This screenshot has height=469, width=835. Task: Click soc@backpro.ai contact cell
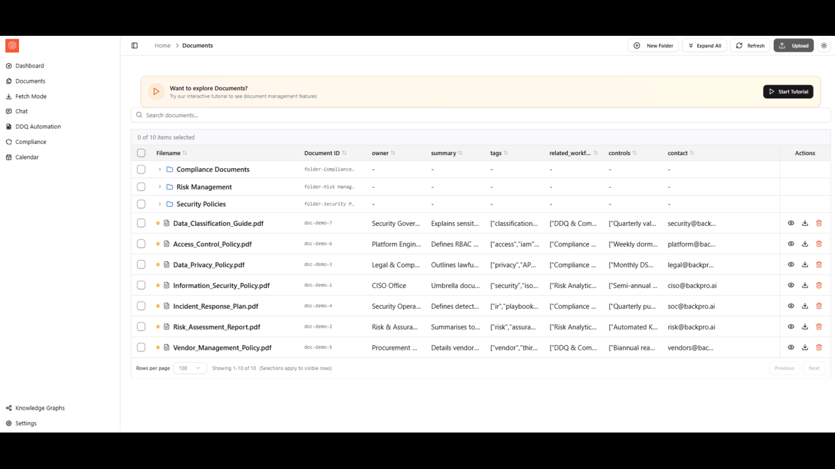[x=691, y=306]
